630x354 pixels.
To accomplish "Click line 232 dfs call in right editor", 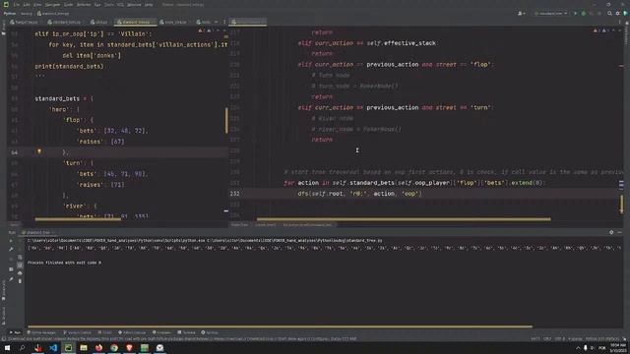I will point(359,194).
